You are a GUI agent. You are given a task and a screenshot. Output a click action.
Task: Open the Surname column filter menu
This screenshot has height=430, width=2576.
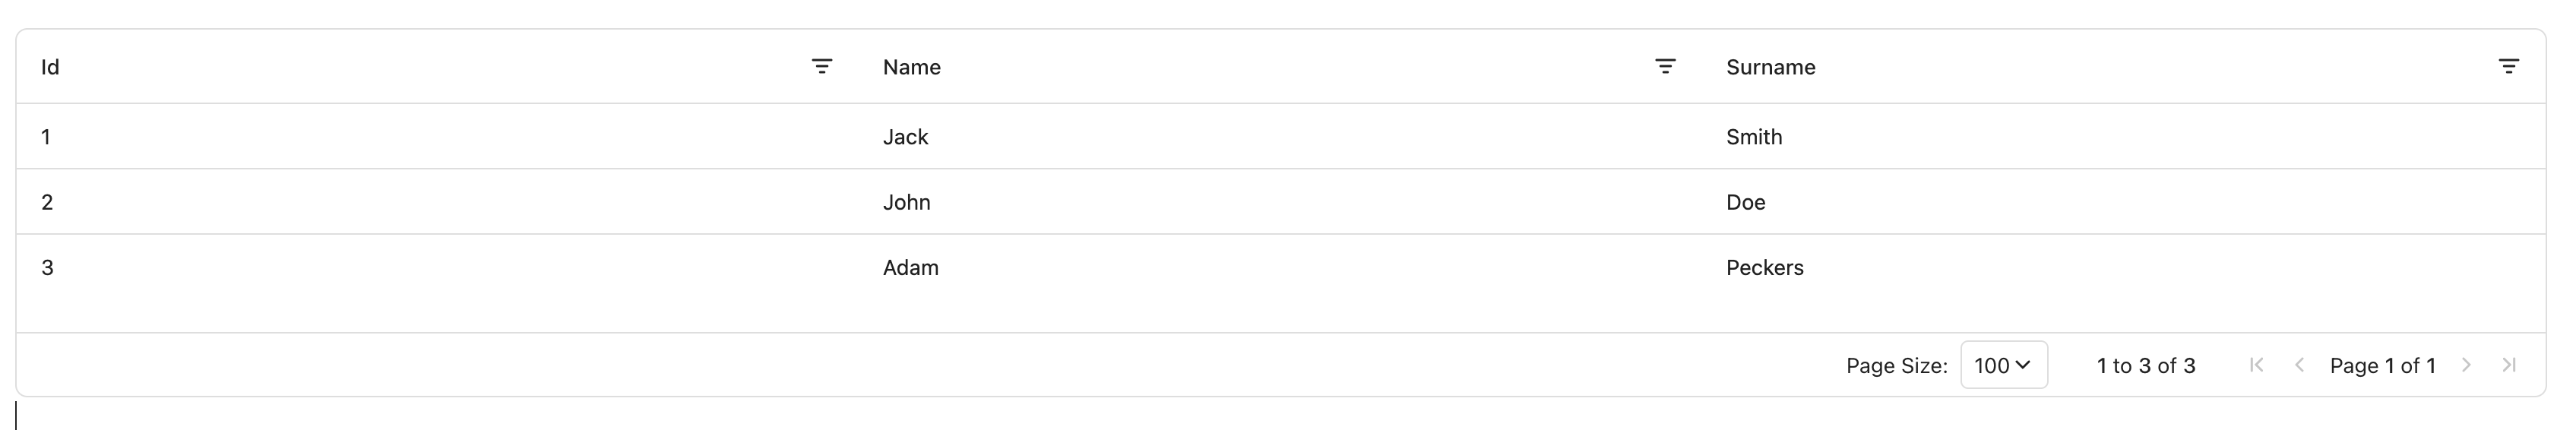2508,67
